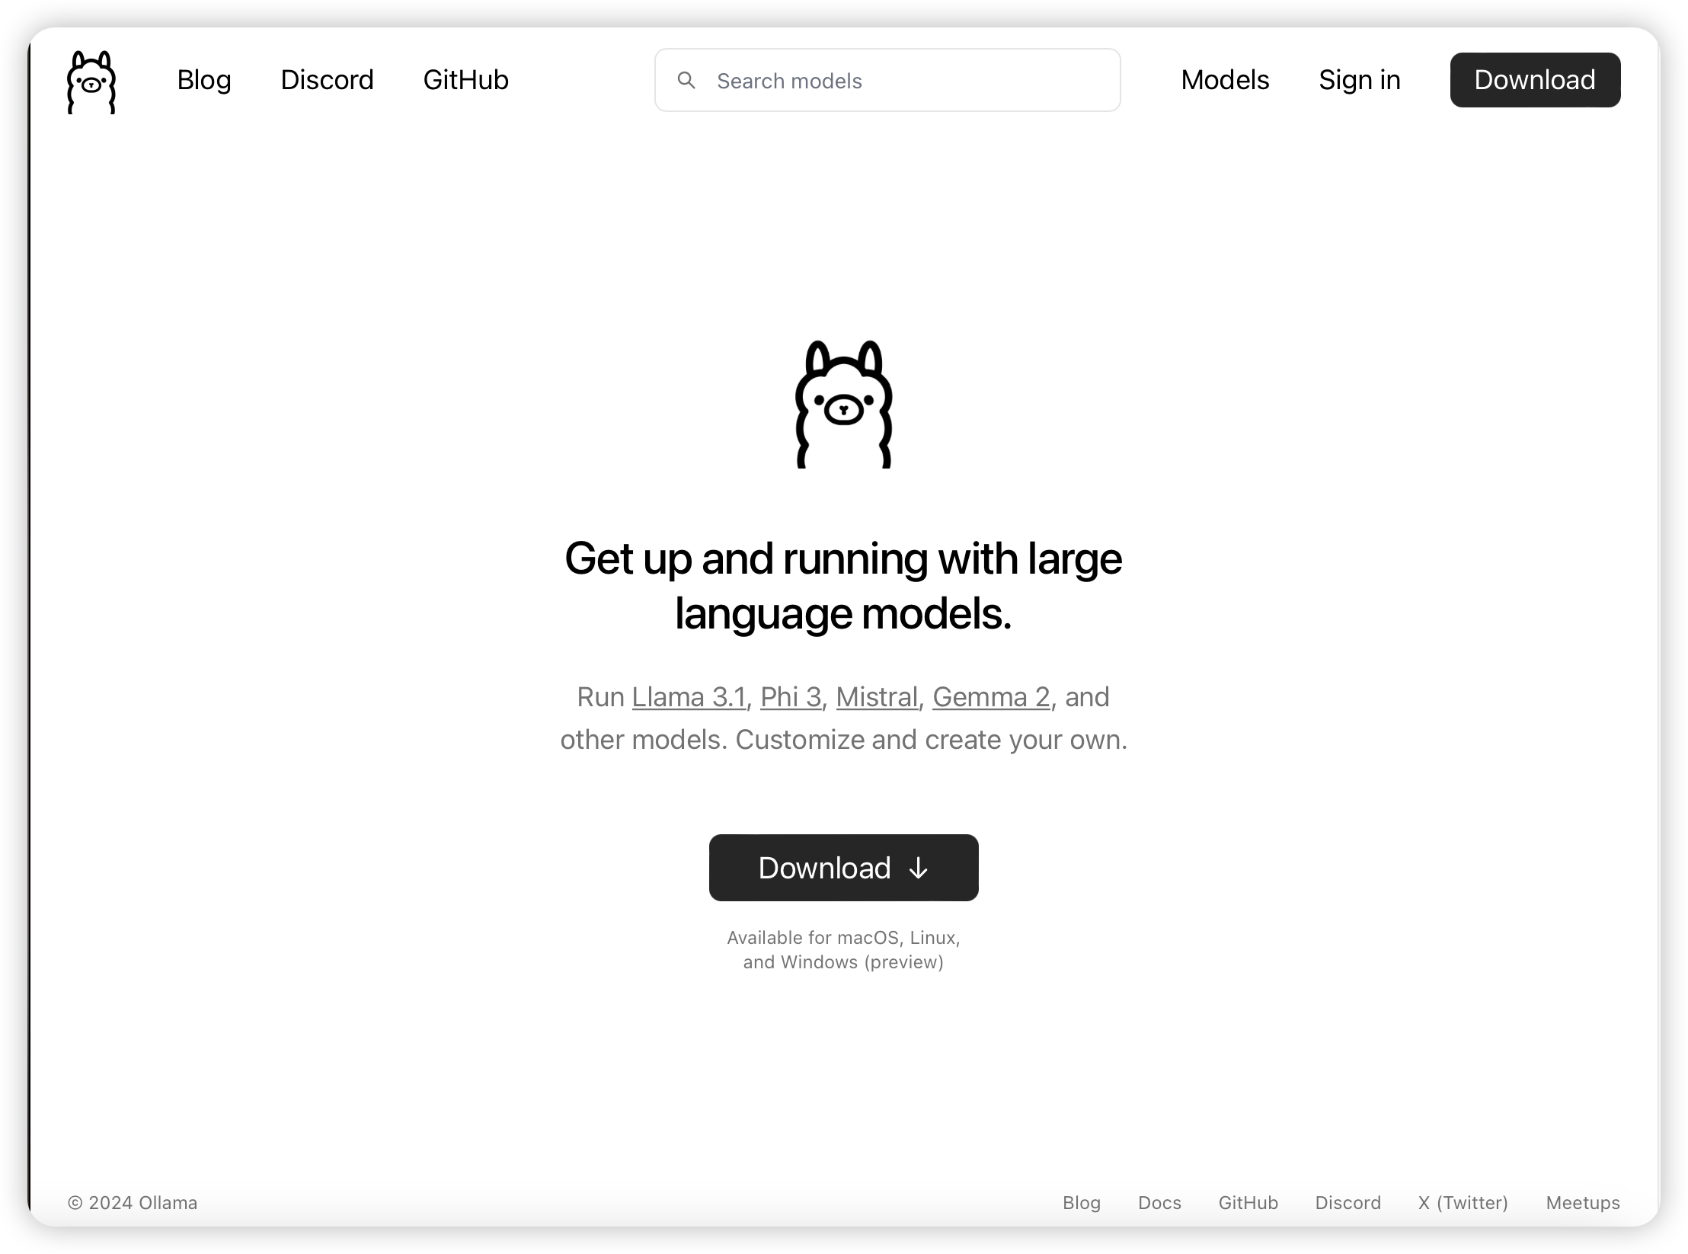Open the Models page
This screenshot has height=1254, width=1688.
(1225, 80)
